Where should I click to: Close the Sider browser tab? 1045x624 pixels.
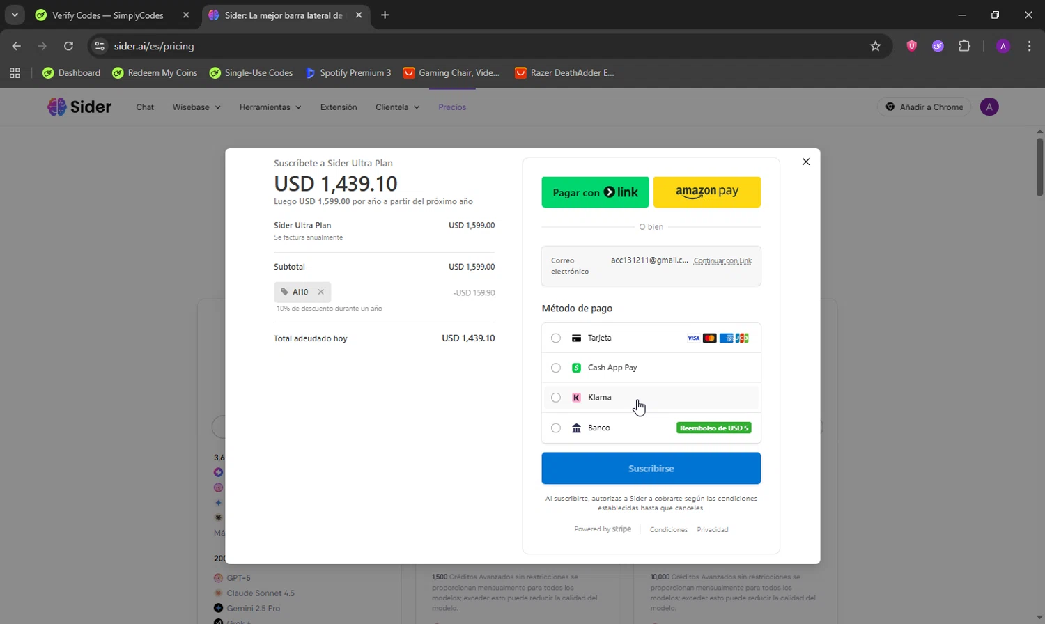click(359, 15)
